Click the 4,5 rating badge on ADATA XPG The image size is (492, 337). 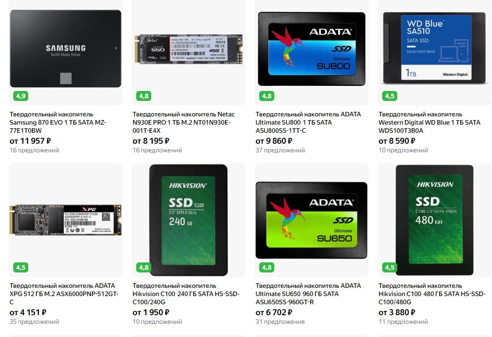tap(20, 267)
